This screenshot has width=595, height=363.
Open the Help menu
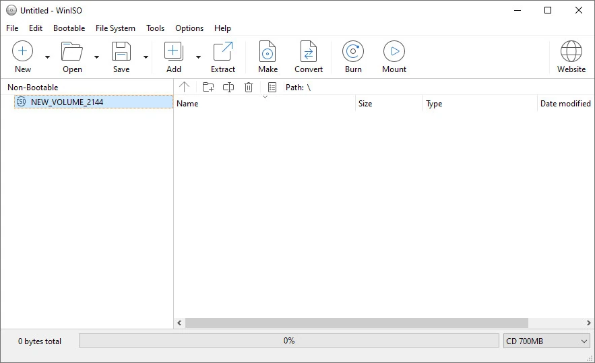click(x=222, y=28)
